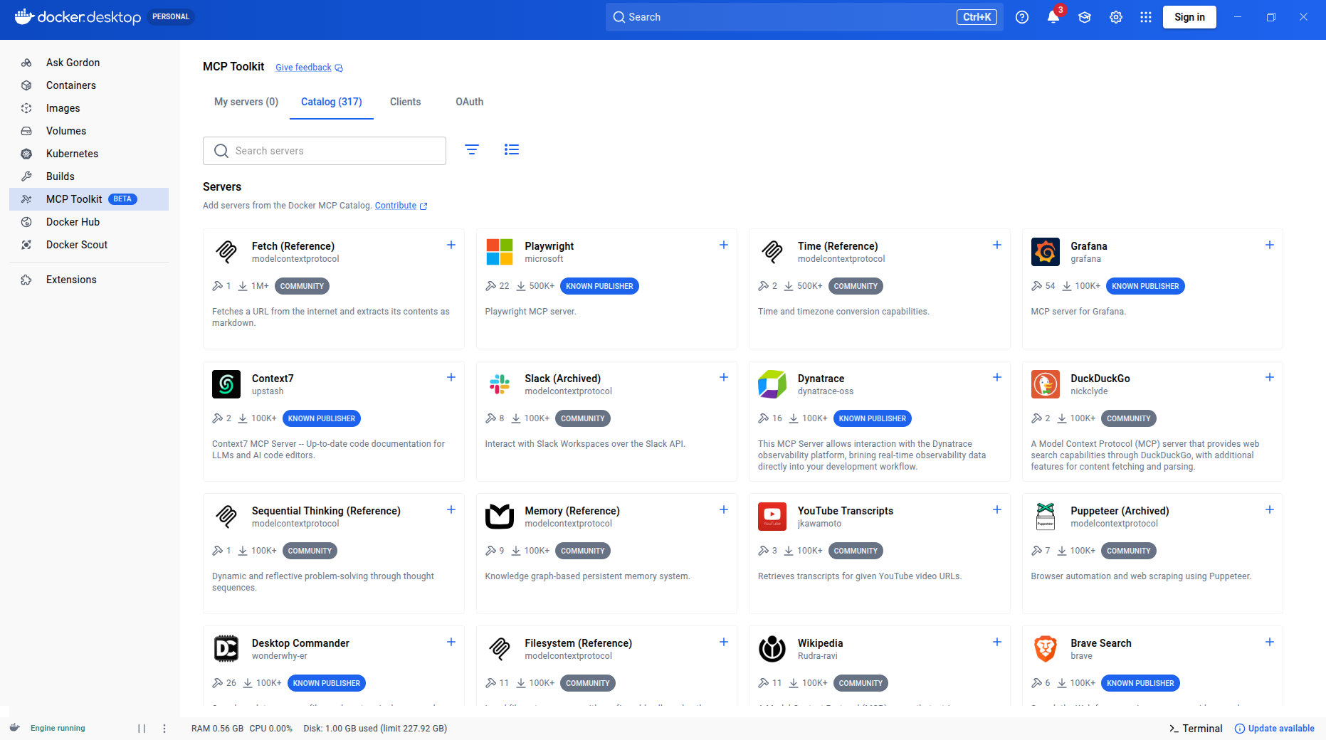
Task: Switch catalog to list view icon
Action: (511, 149)
